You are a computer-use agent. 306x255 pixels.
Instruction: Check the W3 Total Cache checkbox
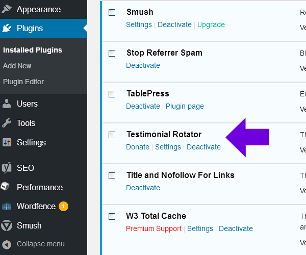[x=112, y=216]
